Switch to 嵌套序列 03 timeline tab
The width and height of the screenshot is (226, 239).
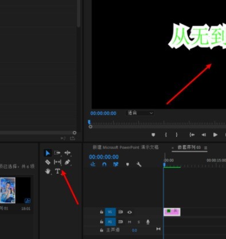(x=189, y=147)
